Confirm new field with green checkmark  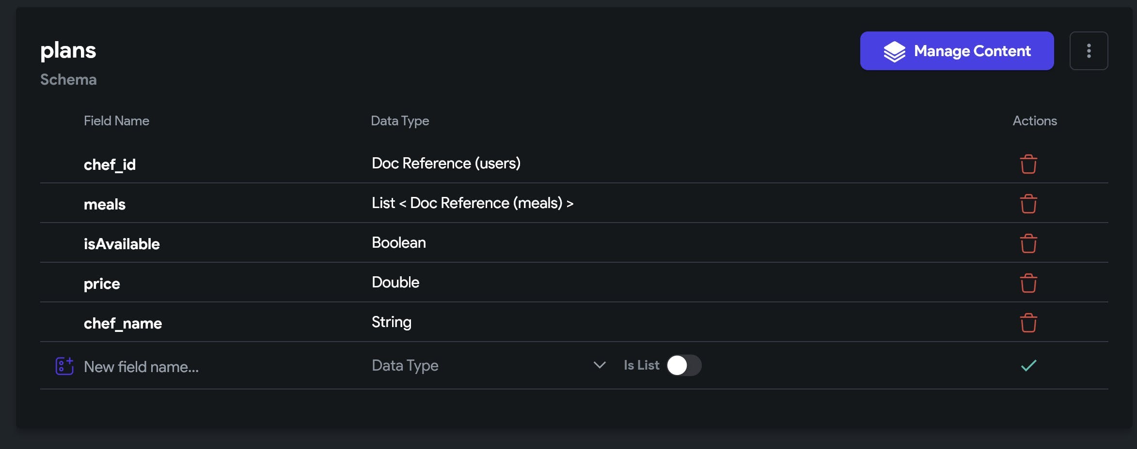point(1028,365)
